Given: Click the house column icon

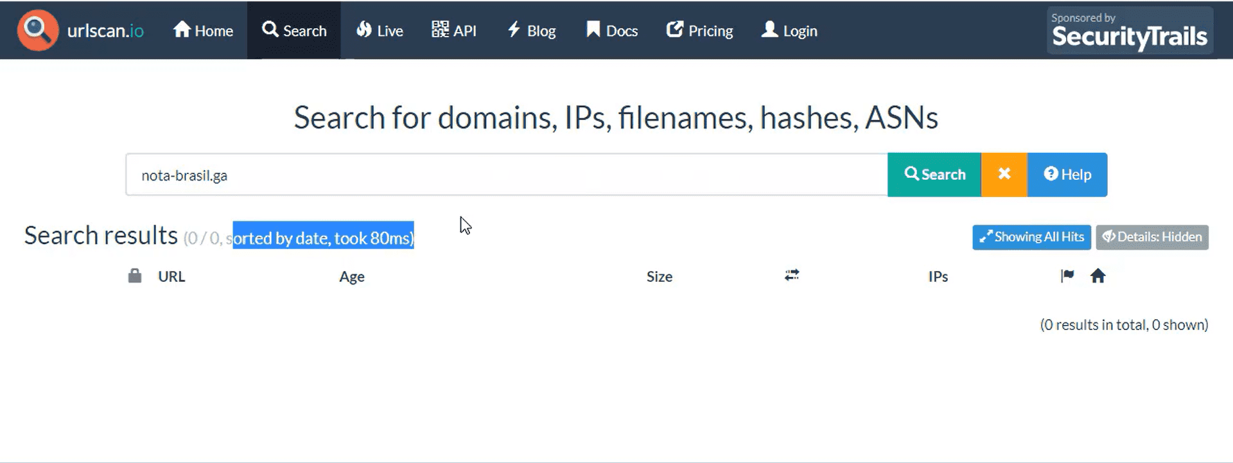Looking at the screenshot, I should click(1098, 276).
